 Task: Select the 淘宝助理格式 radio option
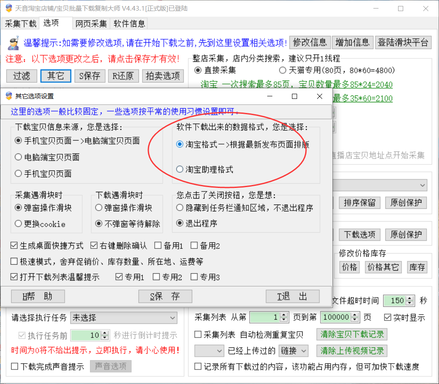click(x=180, y=169)
